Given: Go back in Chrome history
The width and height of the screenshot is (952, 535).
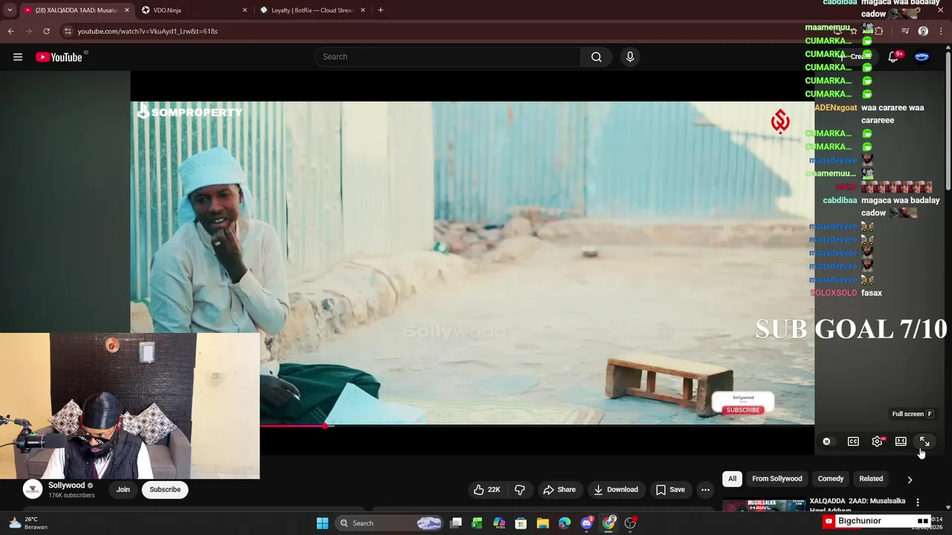Looking at the screenshot, I should [x=10, y=31].
